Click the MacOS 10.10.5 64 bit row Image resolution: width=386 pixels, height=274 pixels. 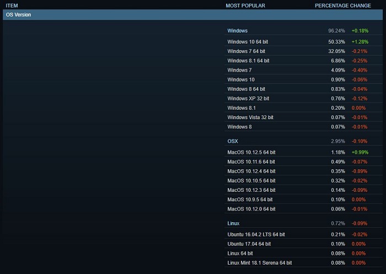pyautogui.click(x=303, y=180)
